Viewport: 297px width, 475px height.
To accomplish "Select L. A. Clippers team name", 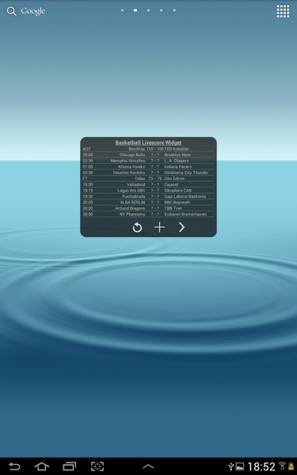I will click(177, 161).
